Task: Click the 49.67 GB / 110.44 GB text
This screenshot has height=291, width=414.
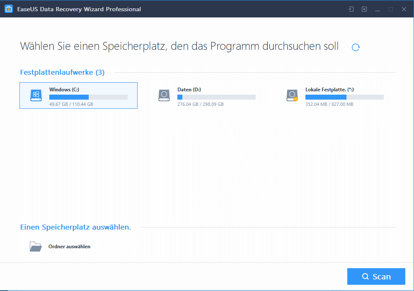Action: [x=71, y=104]
